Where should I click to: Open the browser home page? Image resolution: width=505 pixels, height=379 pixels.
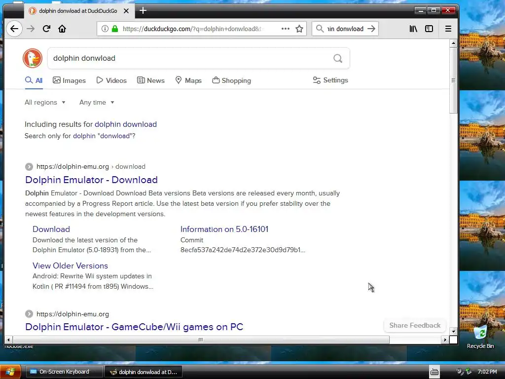pos(62,29)
